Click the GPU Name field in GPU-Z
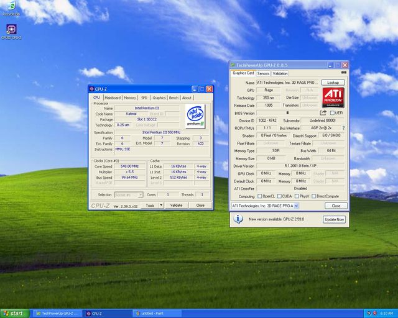Image resolution: width=398 pixels, height=318 pixels. [288, 83]
